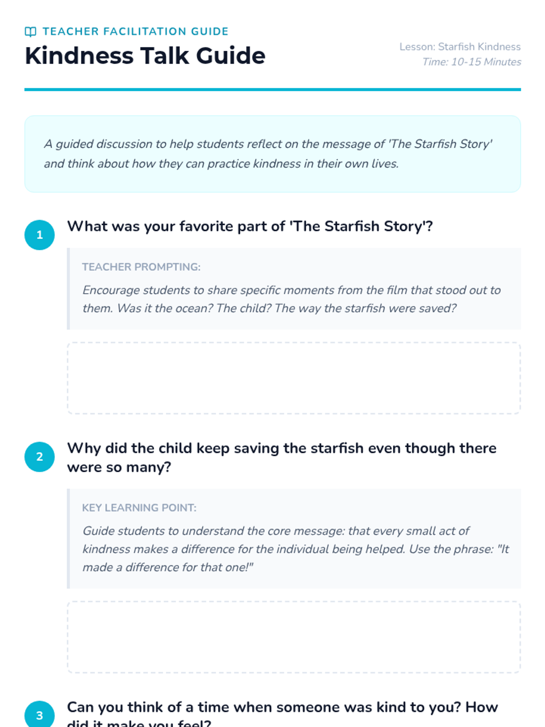Click the open book icon beside Teacher Facilitation Guide
Image resolution: width=545 pixels, height=727 pixels.
30,31
